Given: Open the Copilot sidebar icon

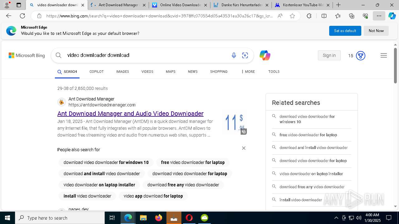Looking at the screenshot, I should pyautogui.click(x=392, y=16).
